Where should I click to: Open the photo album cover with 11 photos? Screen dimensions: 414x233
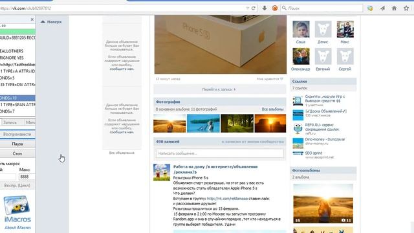pyautogui.click(x=323, y=203)
